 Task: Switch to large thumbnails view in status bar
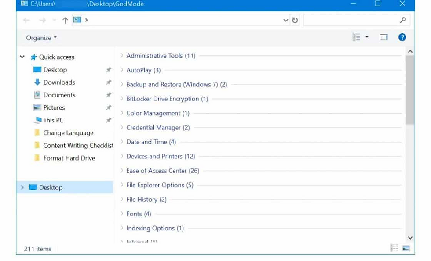click(406, 248)
